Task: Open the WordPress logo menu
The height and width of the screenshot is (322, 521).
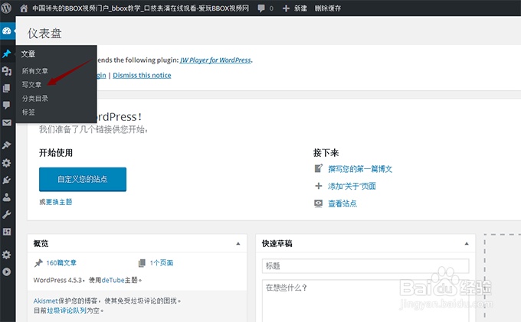Action: [x=6, y=8]
